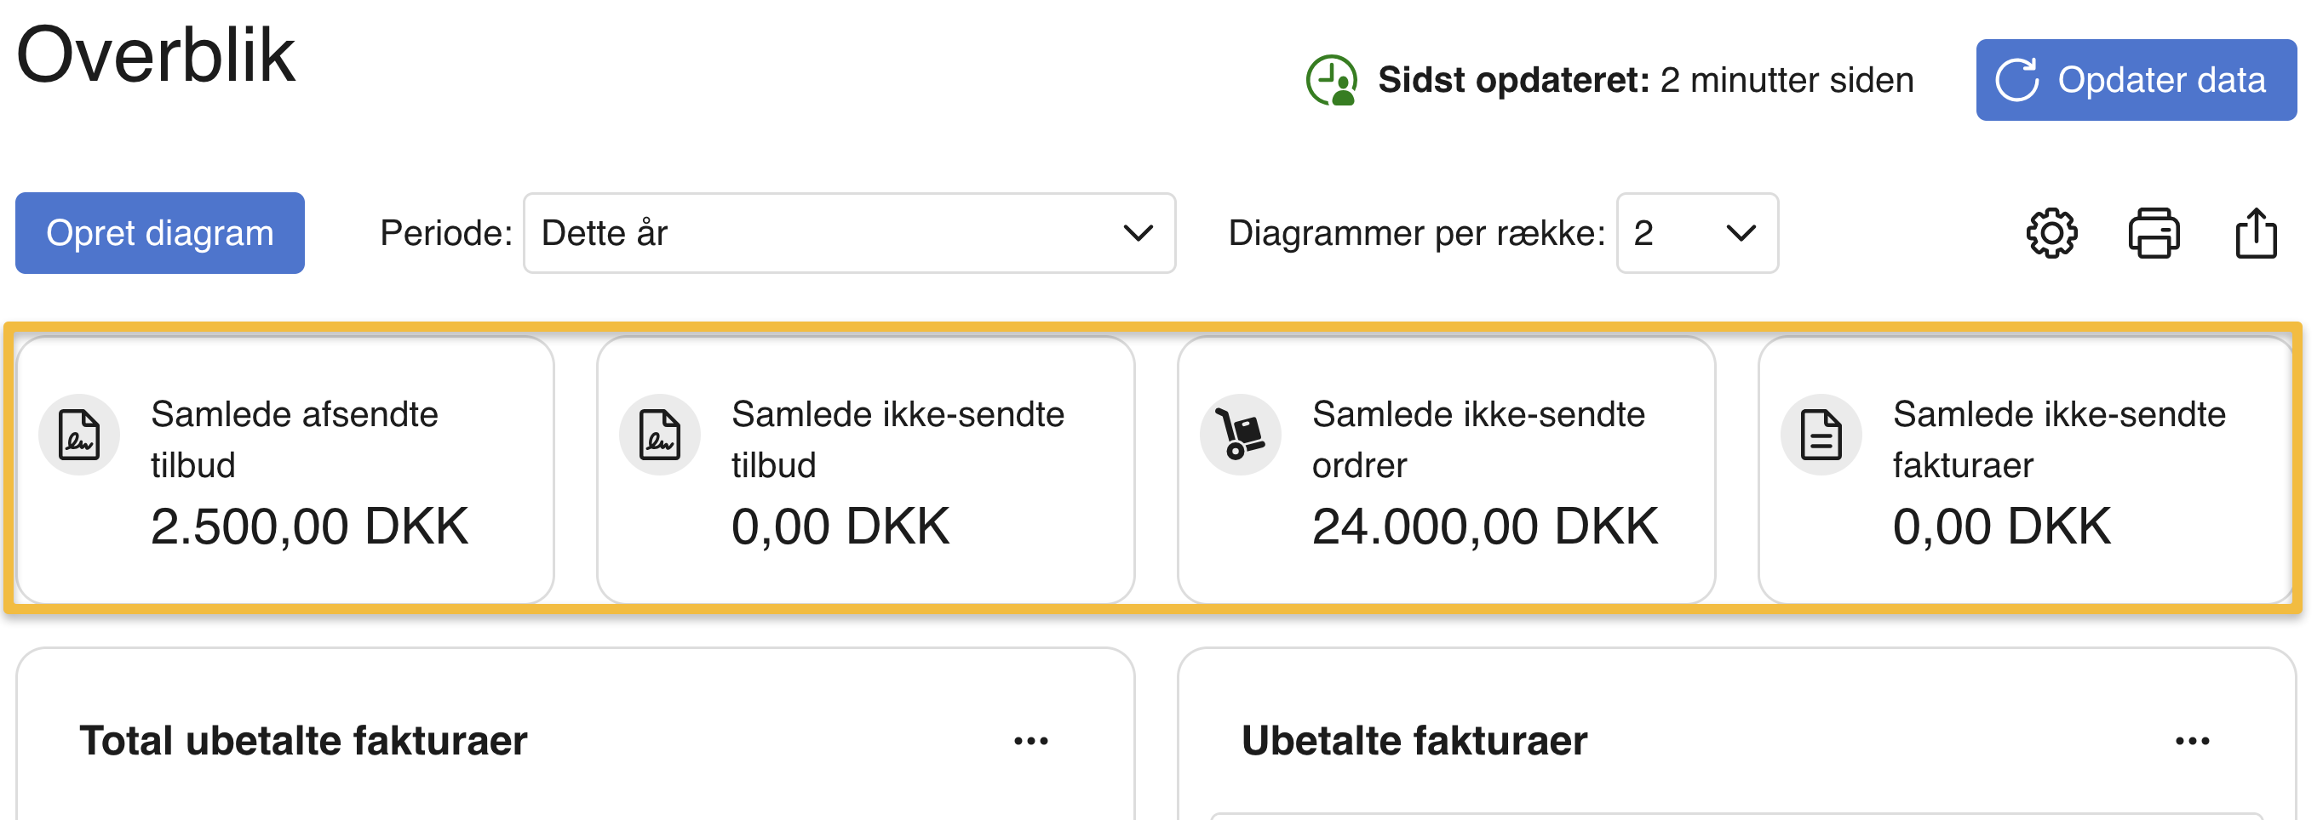Click the document icon for unsent invoices

1821,435
